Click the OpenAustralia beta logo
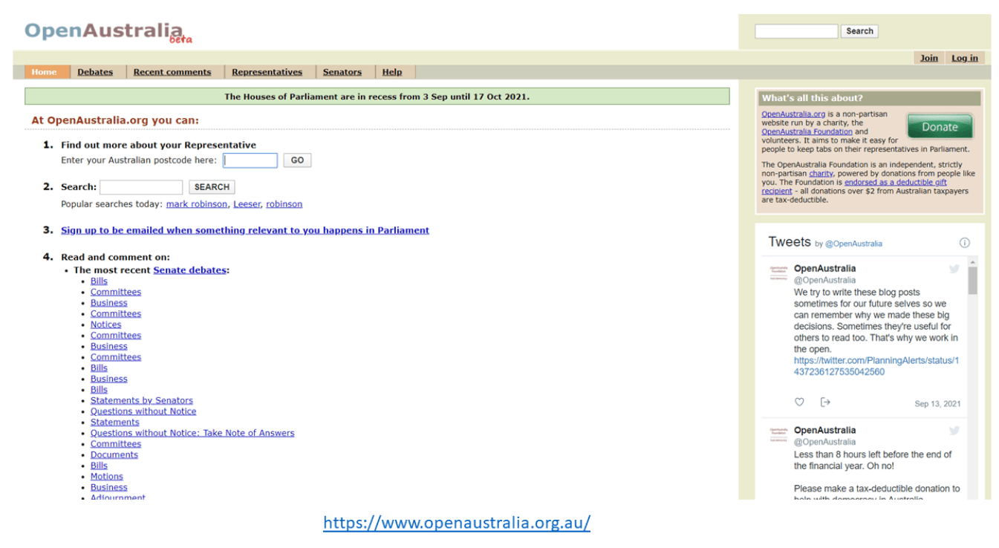Viewport: 999px width, 548px height. [108, 32]
